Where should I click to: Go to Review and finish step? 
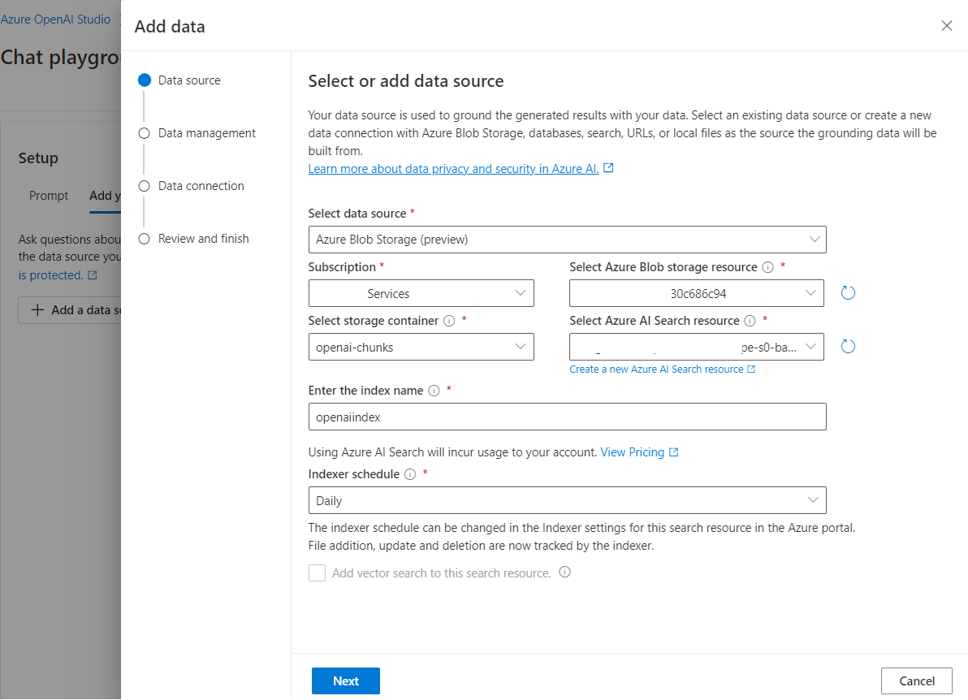tap(194, 239)
